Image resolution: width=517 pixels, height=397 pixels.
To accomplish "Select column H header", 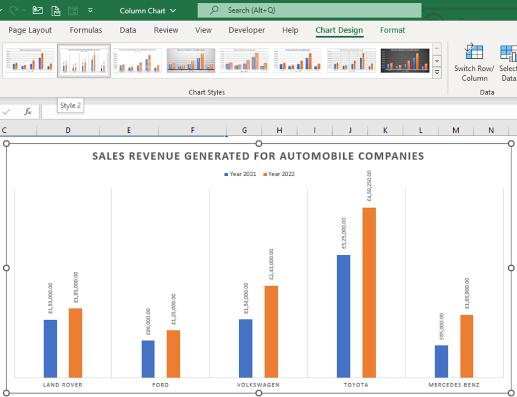I will [x=279, y=130].
